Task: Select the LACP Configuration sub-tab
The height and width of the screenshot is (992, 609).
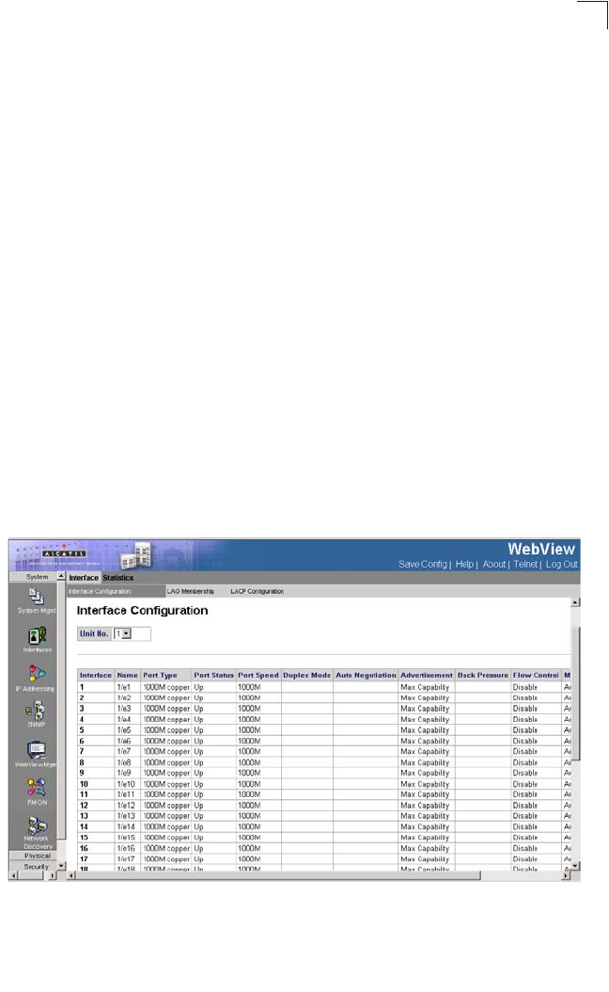Action: tap(258, 592)
